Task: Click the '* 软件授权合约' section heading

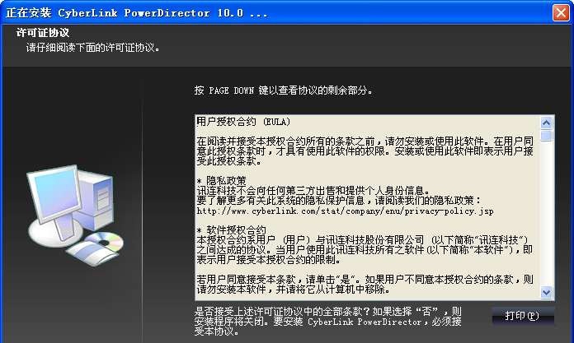Action: click(232, 229)
